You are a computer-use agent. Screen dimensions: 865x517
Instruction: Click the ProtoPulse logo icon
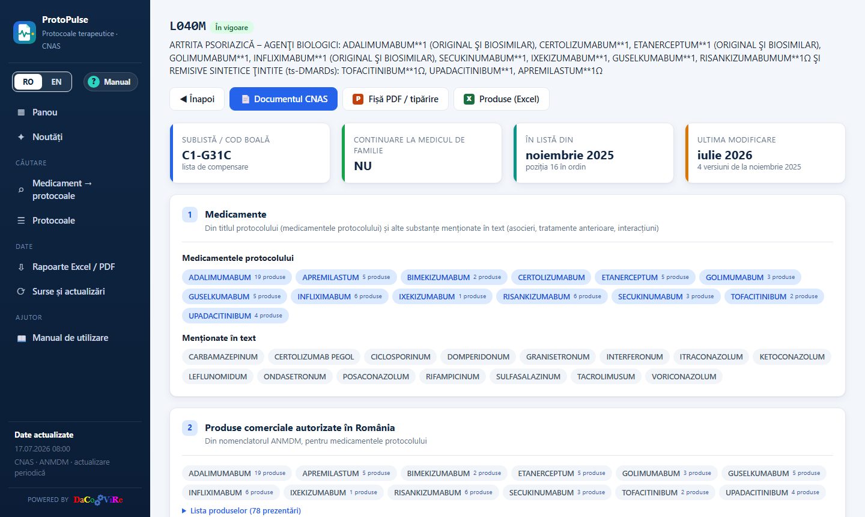pos(25,32)
